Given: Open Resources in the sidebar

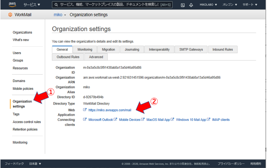Looking at the screenshot, I should 20,68.
